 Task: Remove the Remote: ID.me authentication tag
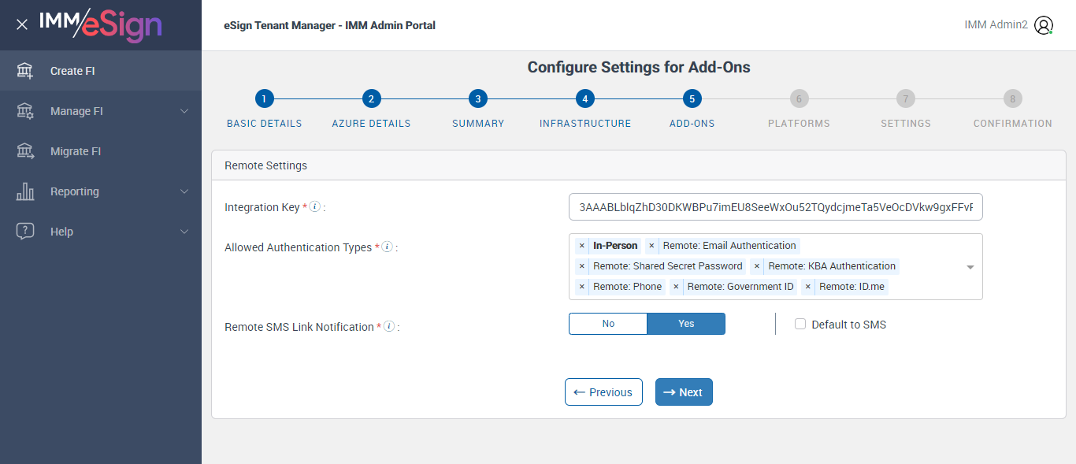coord(808,287)
